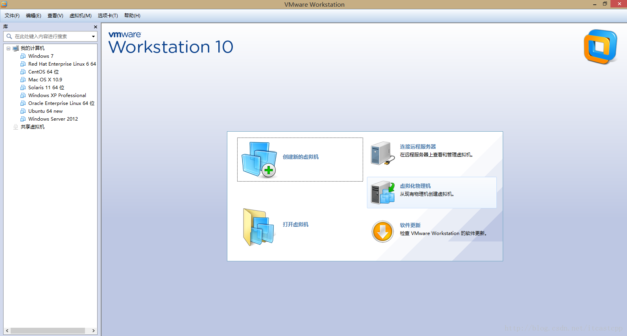Click the 连接远程服务器 link
Viewport: 627px width, 336px height.
pyautogui.click(x=418, y=147)
